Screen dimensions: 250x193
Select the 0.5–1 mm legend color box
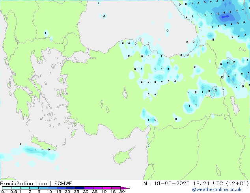(16, 188)
